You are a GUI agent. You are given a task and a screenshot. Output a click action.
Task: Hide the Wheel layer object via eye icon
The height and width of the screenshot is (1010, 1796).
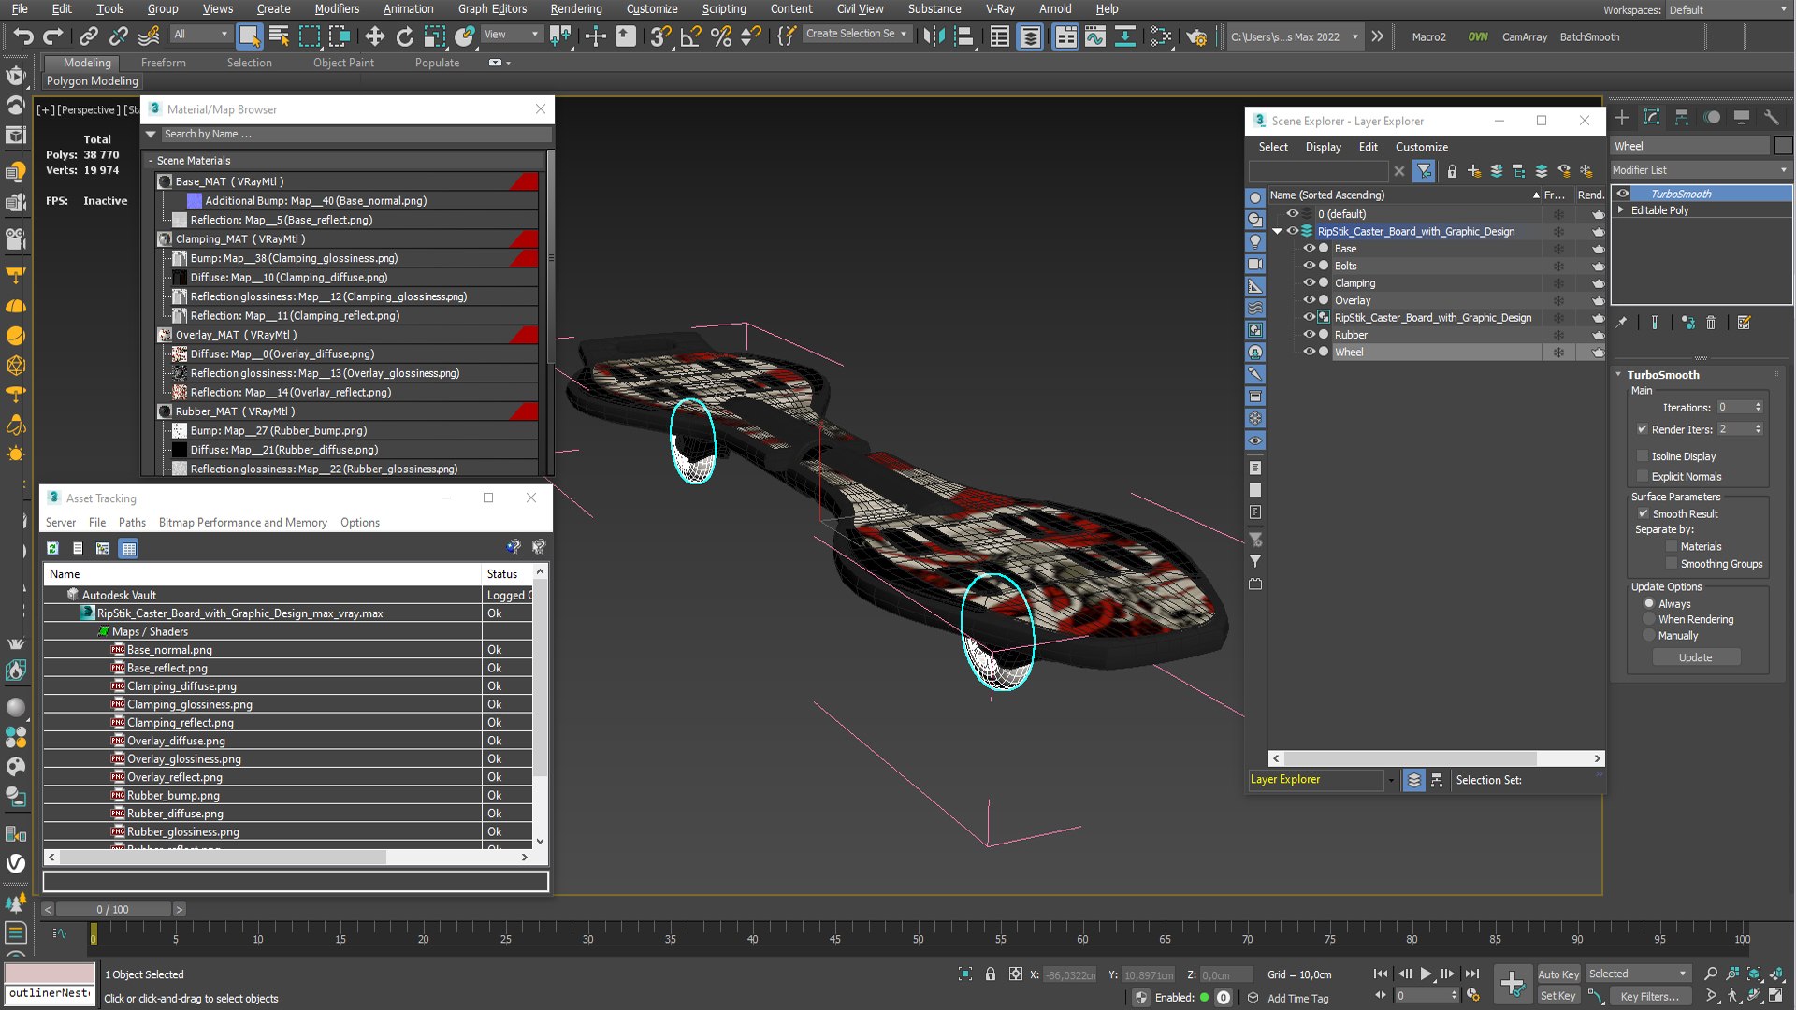click(x=1309, y=352)
